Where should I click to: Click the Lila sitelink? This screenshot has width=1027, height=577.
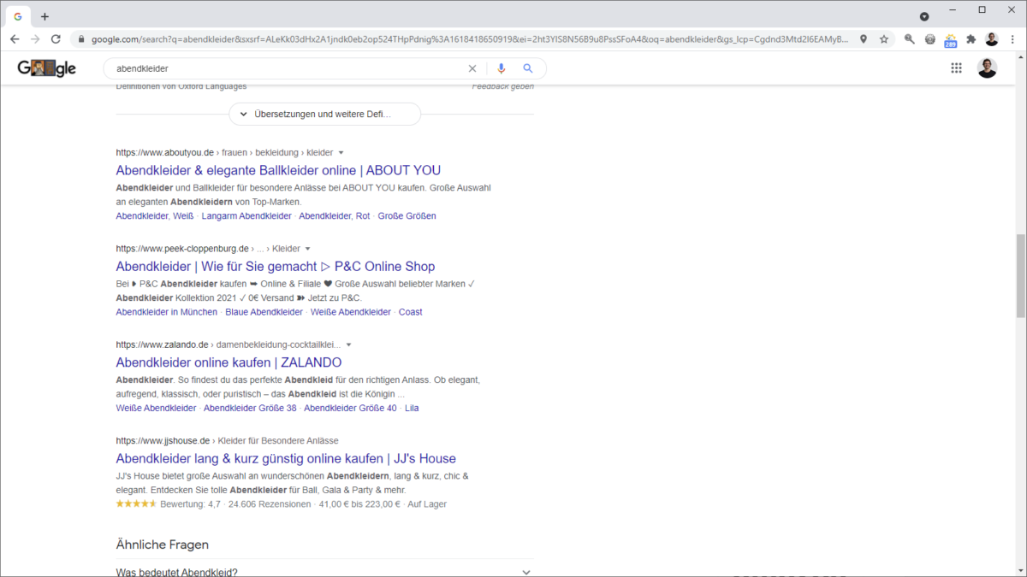click(x=412, y=408)
